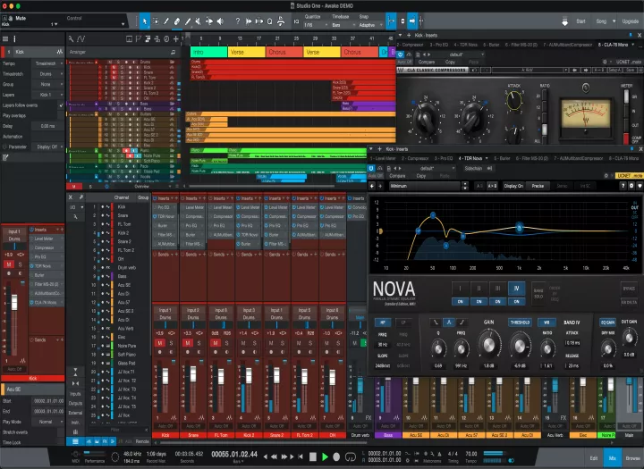Switch to the Mix view tab
The image size is (644, 469).
(x=612, y=458)
